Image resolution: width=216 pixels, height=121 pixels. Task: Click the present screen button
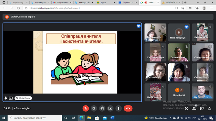[x=110, y=108]
